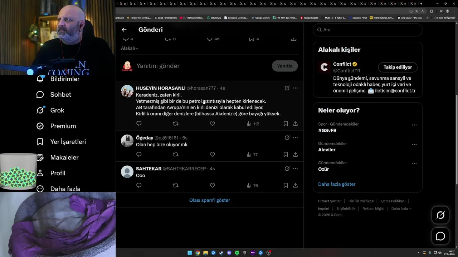Viewport: 458px width, 257px height.
Task: Open more options for Aleviler trend
Action: click(x=414, y=145)
